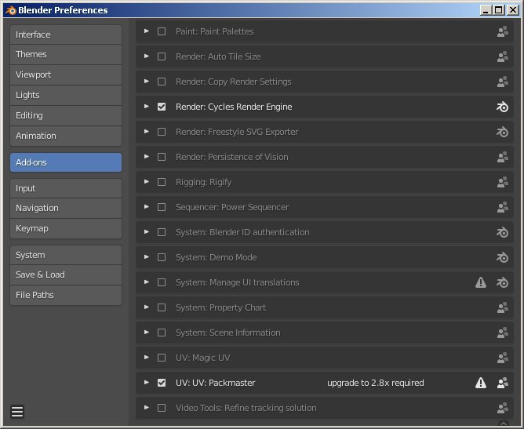Expand System Property Chart details

(147, 307)
